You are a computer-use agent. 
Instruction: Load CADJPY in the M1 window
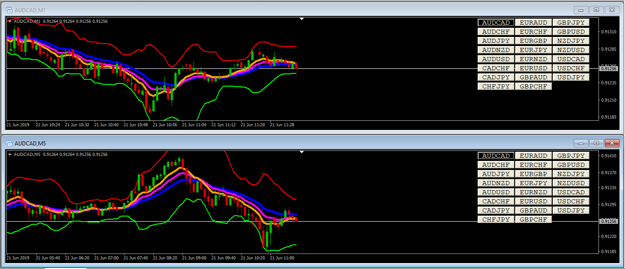[x=496, y=77]
